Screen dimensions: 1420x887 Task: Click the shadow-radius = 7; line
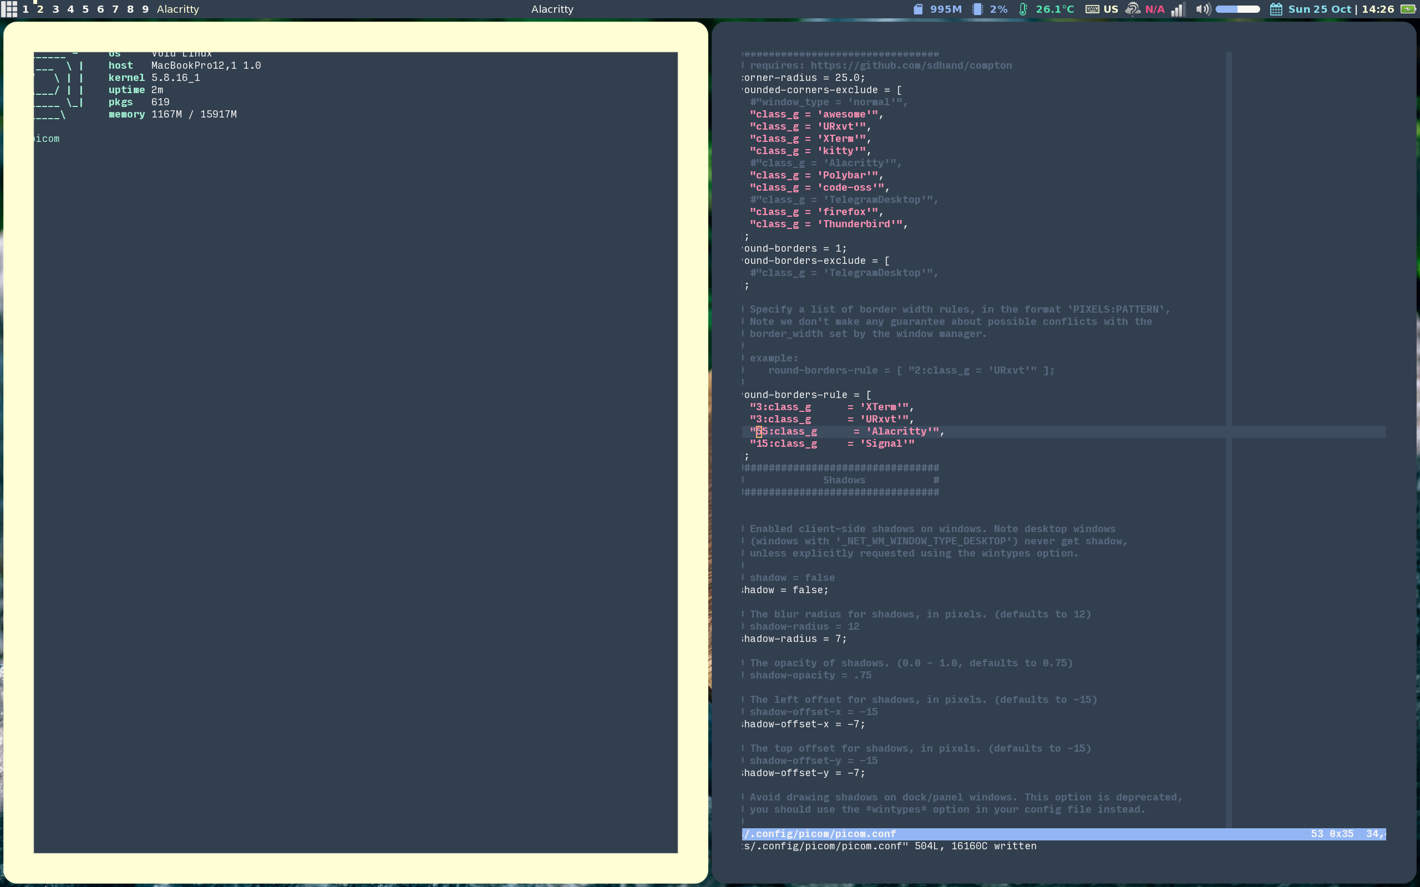[794, 639]
